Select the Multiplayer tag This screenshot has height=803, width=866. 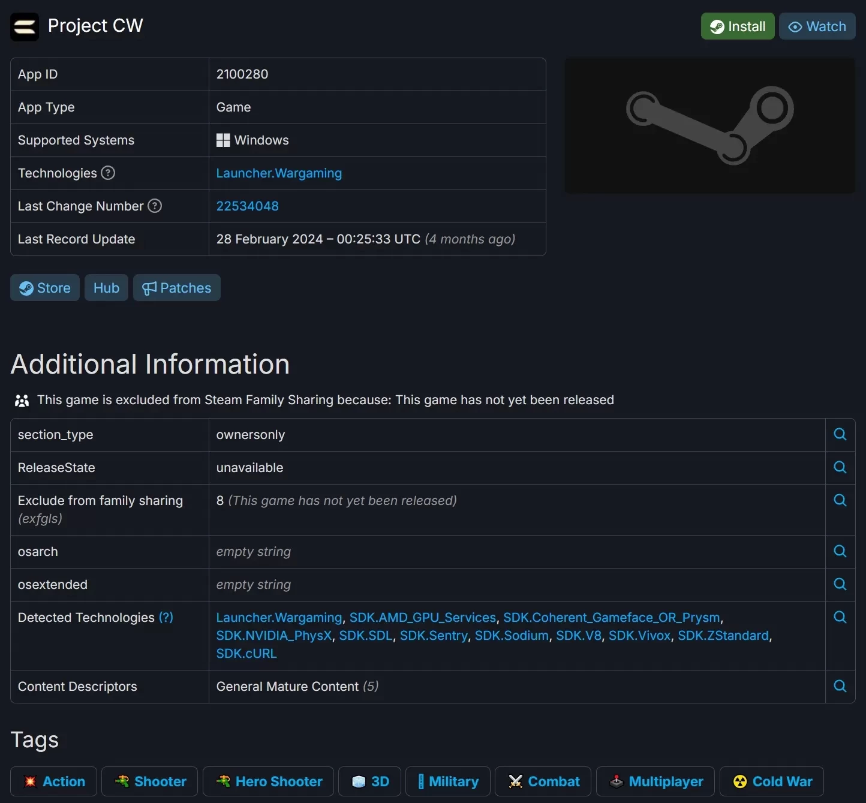pos(655,781)
